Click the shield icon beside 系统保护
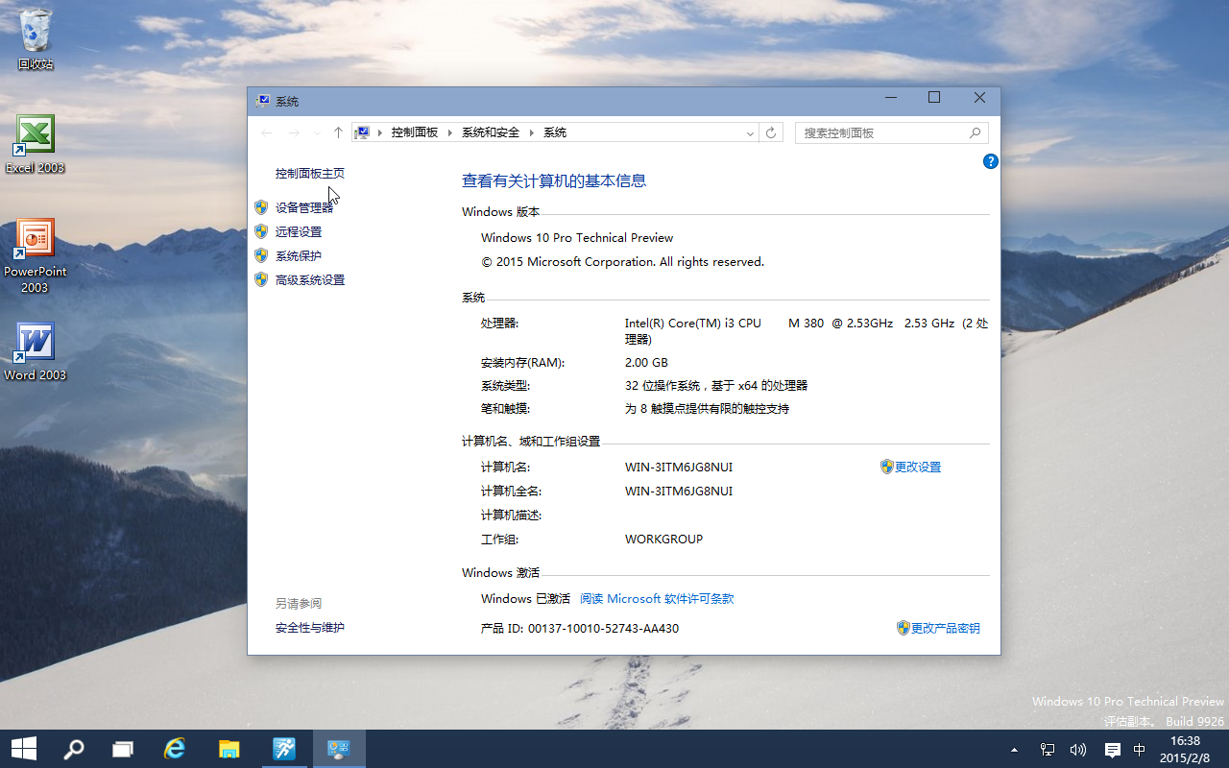 (261, 255)
